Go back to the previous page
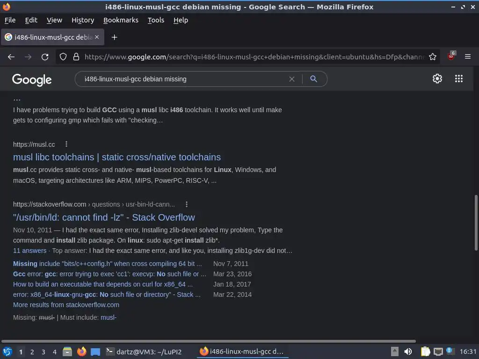The width and height of the screenshot is (479, 359). 11,57
